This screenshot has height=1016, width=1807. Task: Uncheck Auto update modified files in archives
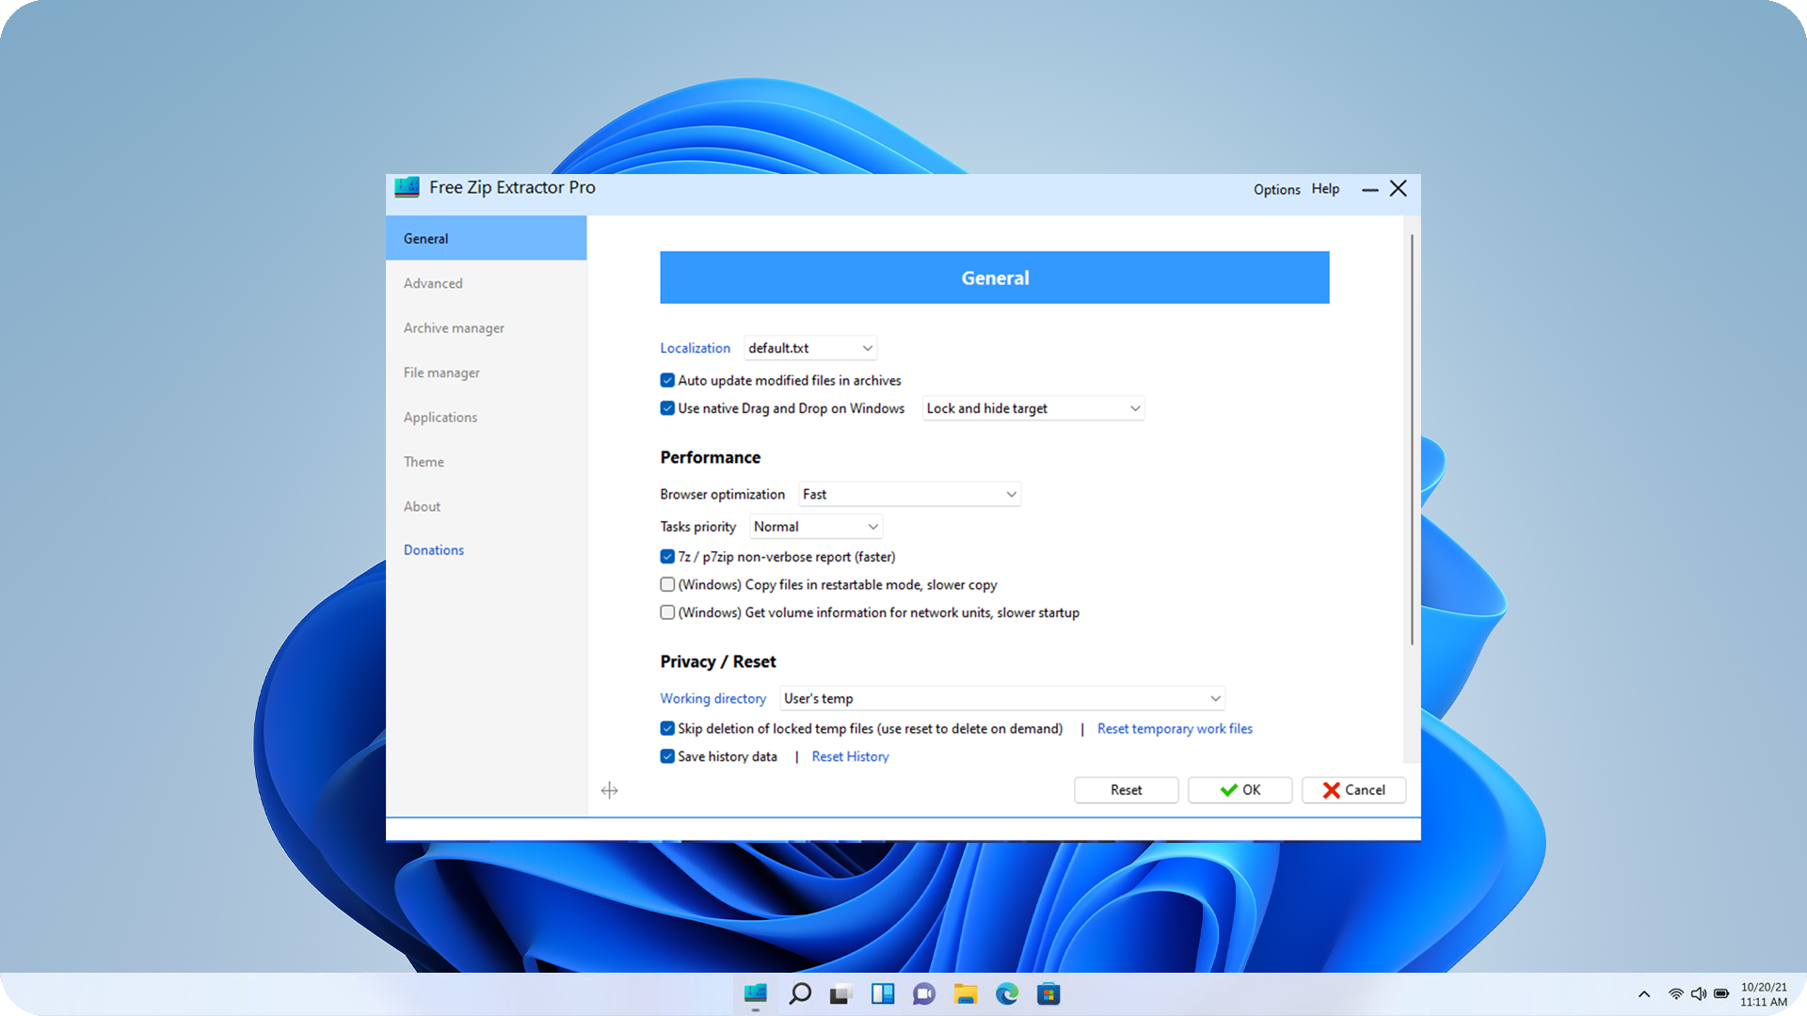point(667,380)
